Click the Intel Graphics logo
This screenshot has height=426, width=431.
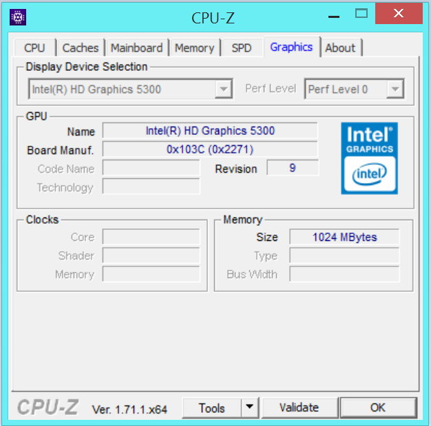(369, 158)
